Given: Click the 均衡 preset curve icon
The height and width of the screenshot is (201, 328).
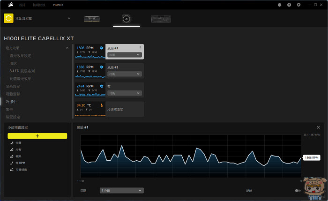Looking at the screenshot, I should click(x=12, y=149).
